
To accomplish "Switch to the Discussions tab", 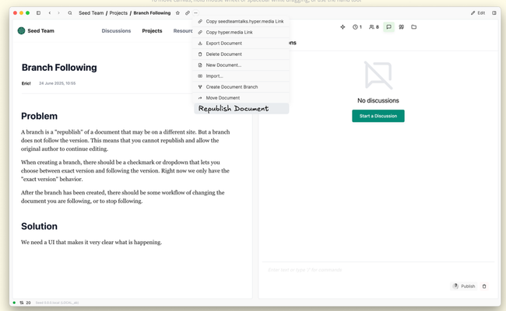I will pyautogui.click(x=116, y=31).
